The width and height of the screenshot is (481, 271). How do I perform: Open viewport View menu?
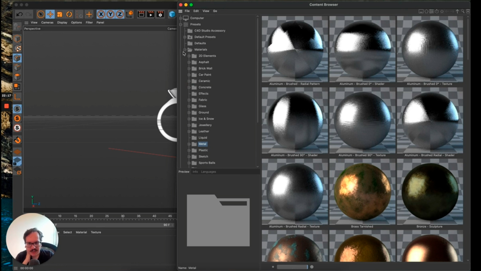pos(34,22)
